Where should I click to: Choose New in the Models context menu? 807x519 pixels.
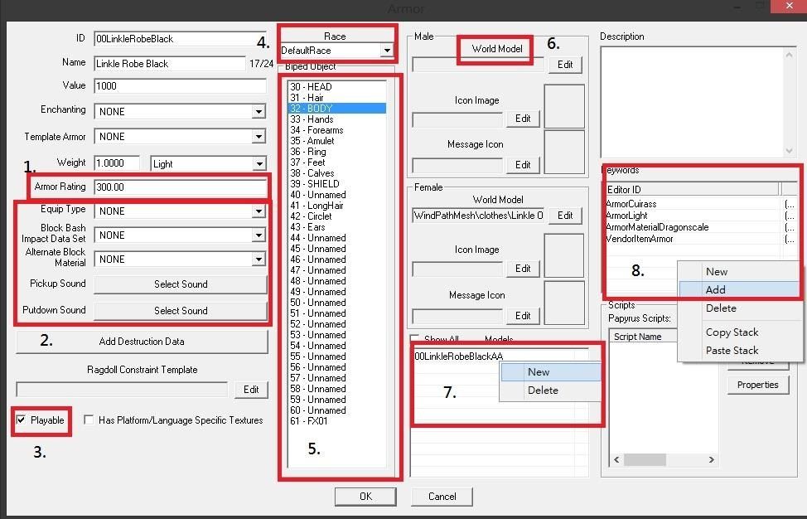[x=551, y=371]
